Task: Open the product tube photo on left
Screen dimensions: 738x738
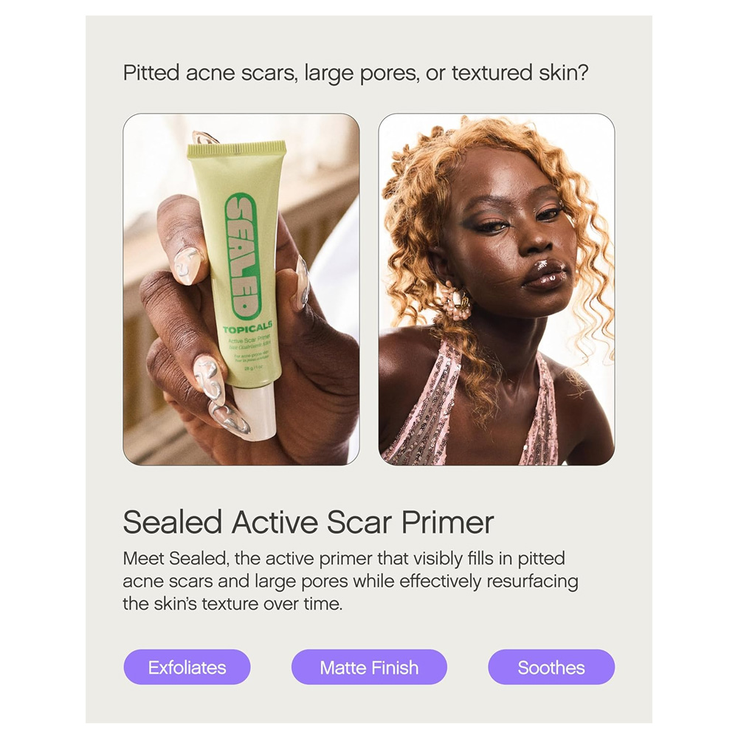Action: [x=241, y=289]
